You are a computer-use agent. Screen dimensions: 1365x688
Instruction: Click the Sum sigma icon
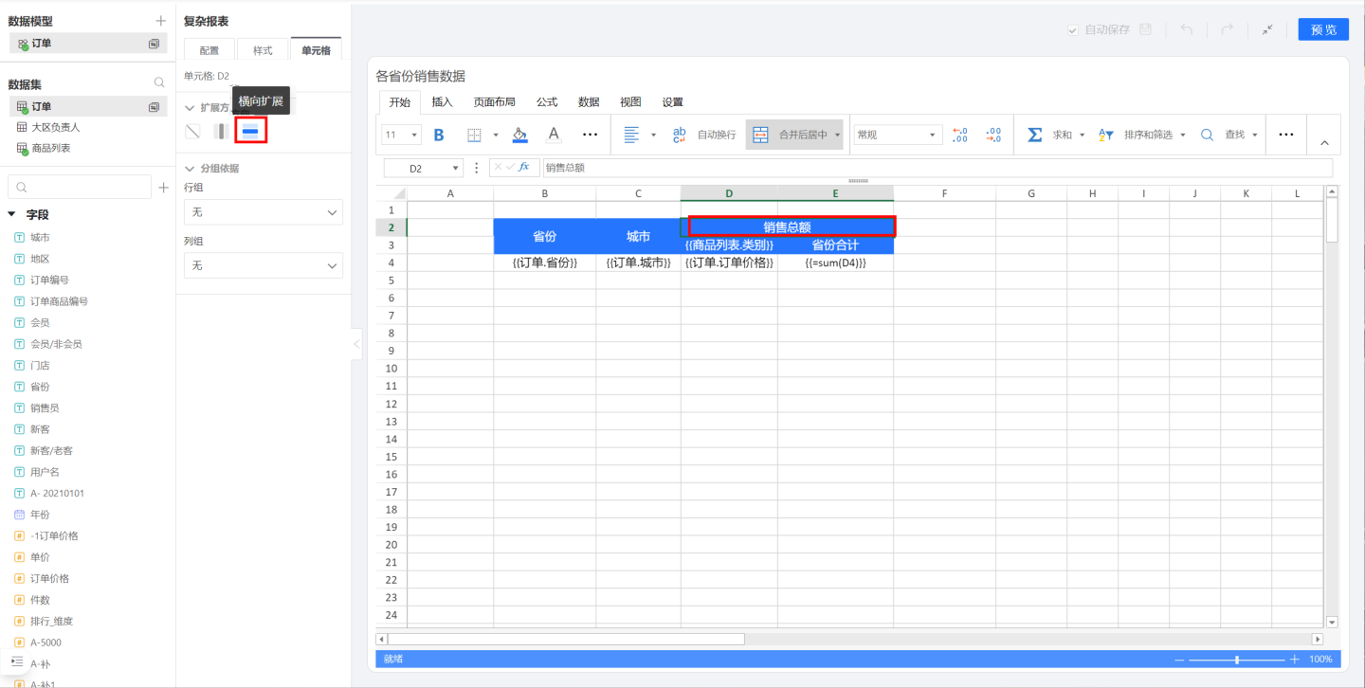coord(1035,136)
